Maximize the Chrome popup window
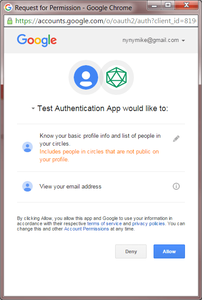Screen dimensions: 202x300 (x=168, y=5)
